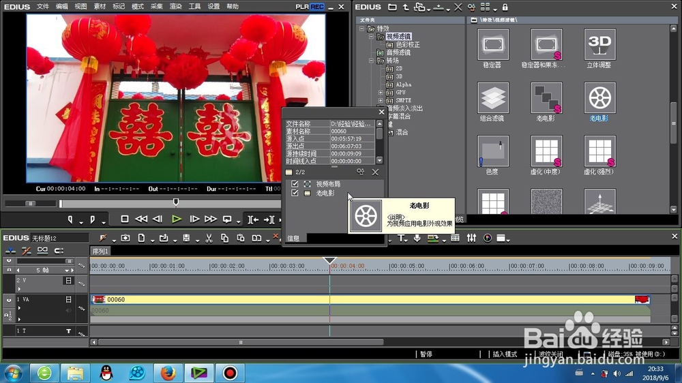Image resolution: width=682 pixels, height=383 pixels.
Task: Step back one frame in the player
Action: (158, 219)
